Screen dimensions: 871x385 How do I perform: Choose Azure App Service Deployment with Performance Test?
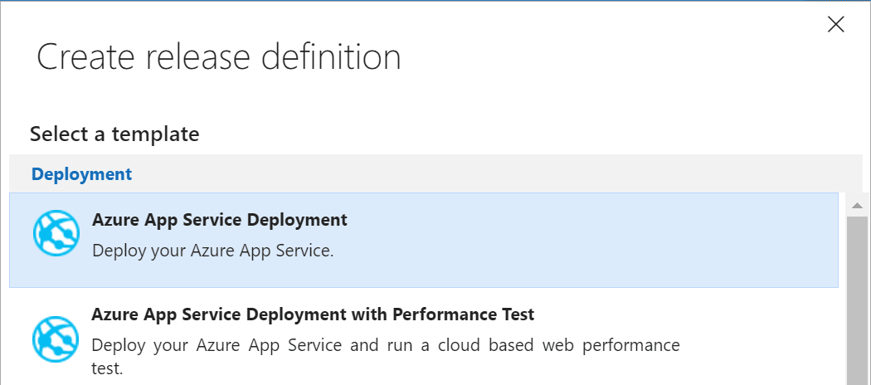(x=313, y=314)
